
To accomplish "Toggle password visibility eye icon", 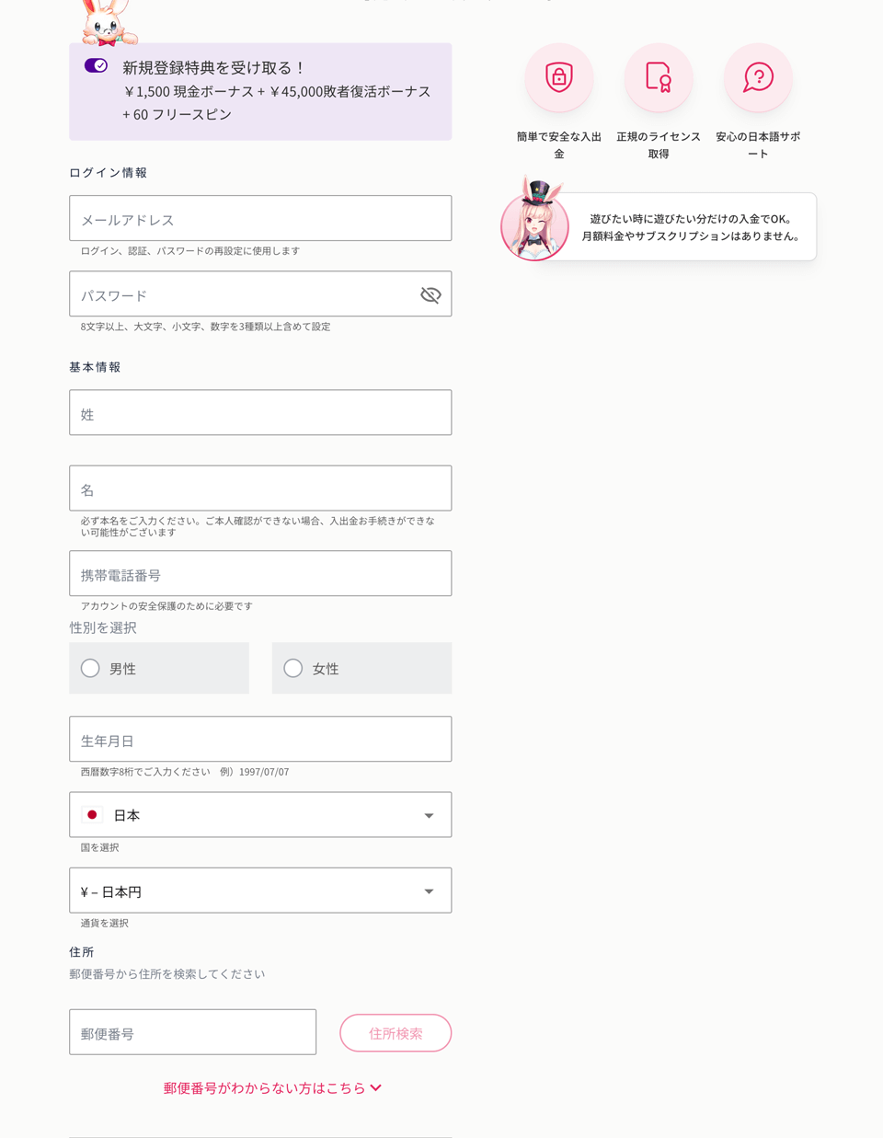I will (x=430, y=294).
